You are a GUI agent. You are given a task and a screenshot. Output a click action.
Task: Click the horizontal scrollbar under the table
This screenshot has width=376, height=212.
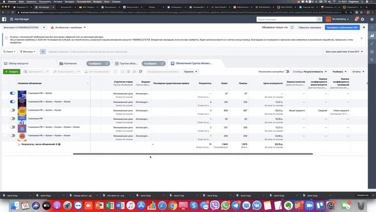193,154
